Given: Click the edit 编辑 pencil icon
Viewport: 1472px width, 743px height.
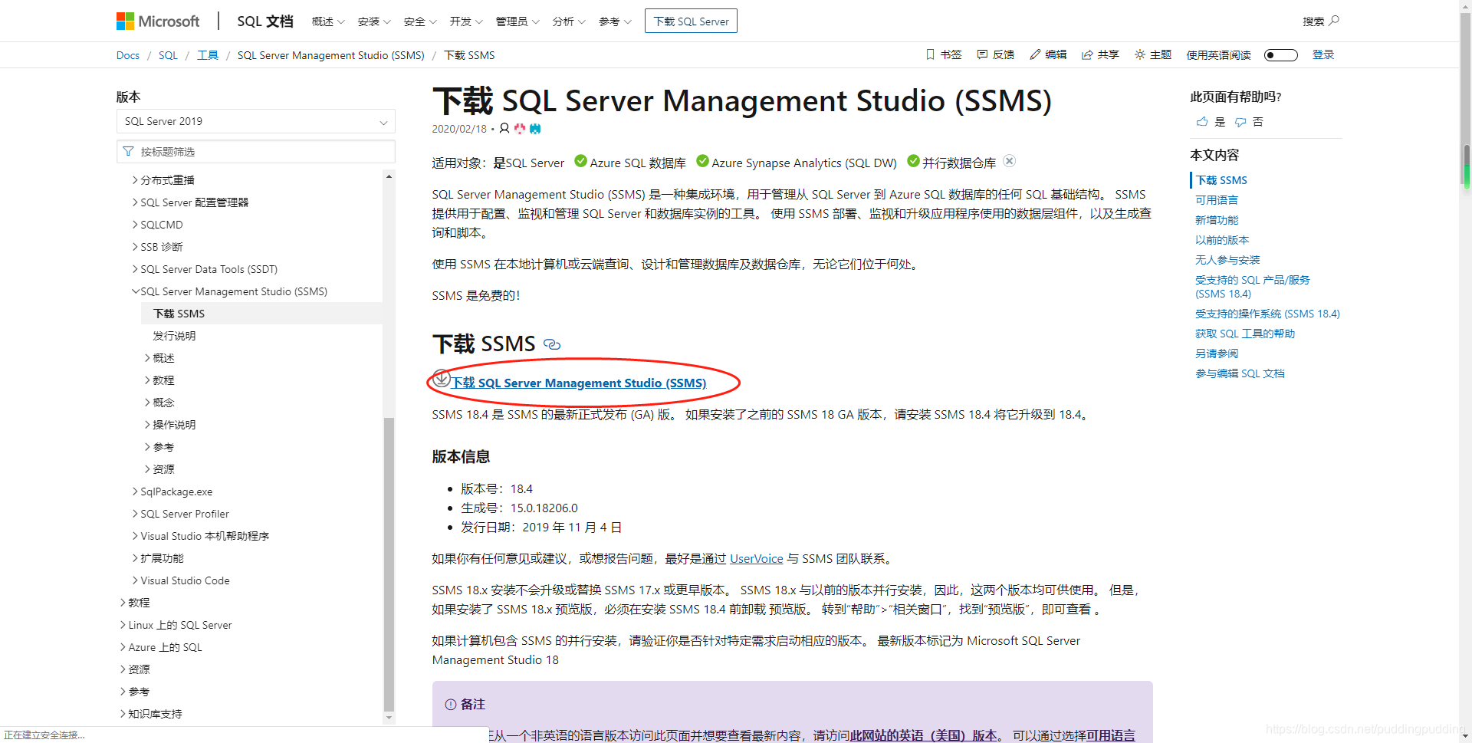Looking at the screenshot, I should click(x=1035, y=54).
